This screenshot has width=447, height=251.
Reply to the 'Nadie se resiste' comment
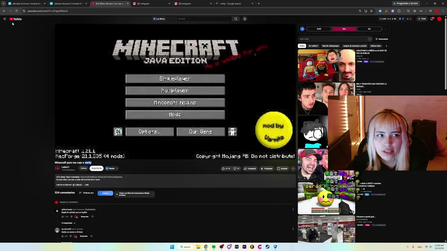pyautogui.click(x=84, y=236)
